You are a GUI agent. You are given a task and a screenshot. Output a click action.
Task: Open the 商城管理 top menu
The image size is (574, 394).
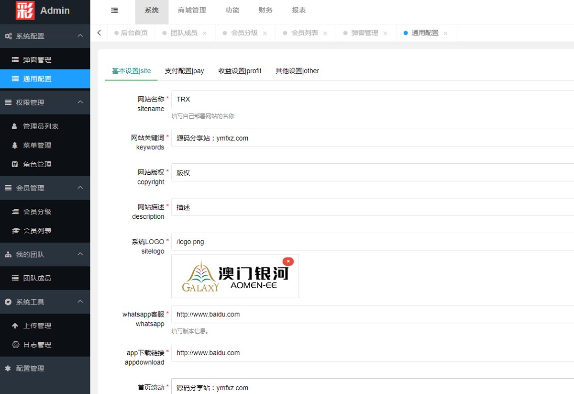192,10
